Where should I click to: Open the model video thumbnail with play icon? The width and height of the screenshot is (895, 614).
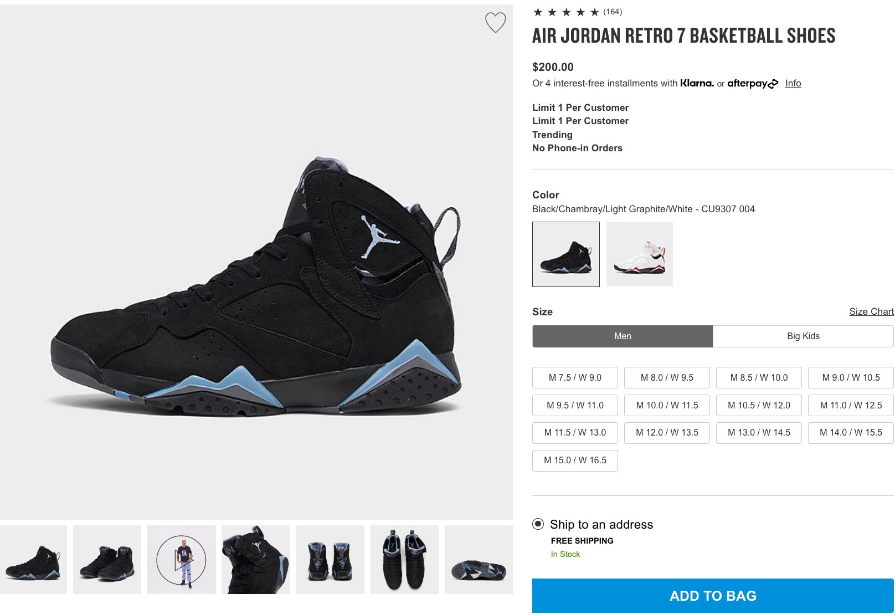coord(182,560)
